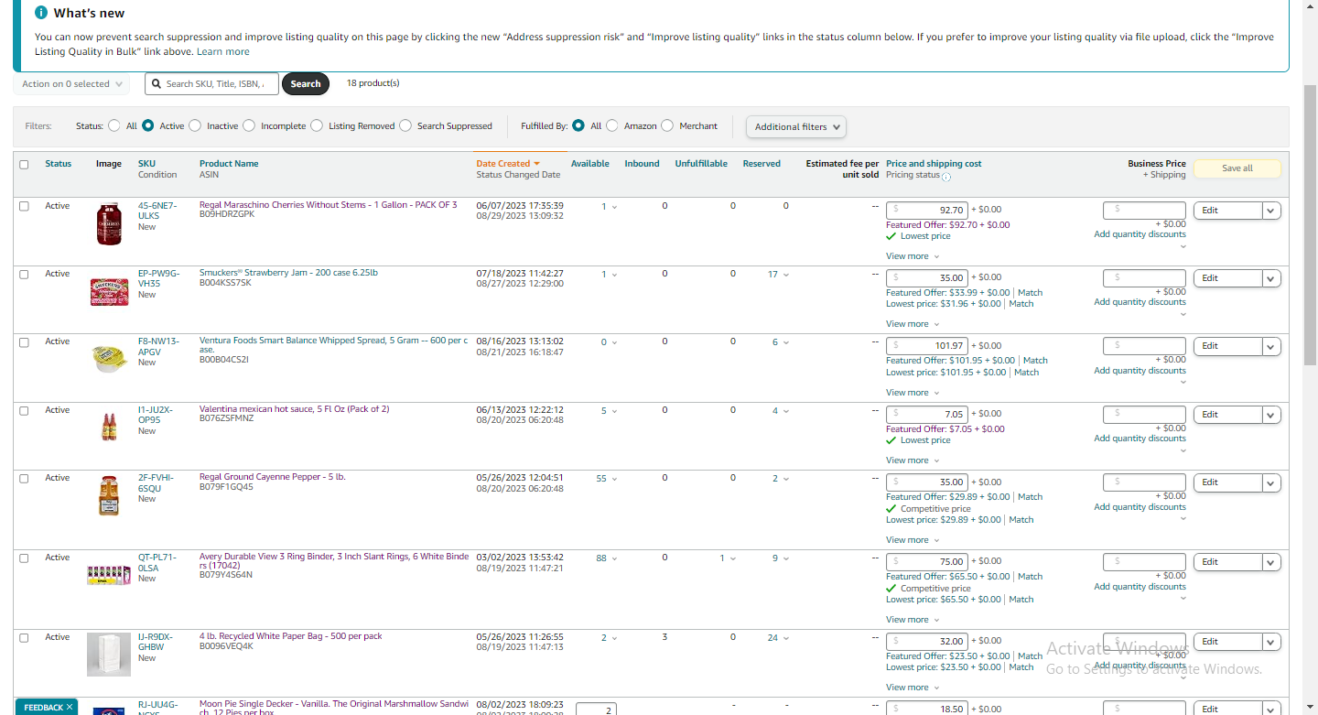Screen dimensions: 1318x715
Task: Expand the Available quantity 88 for Avery Binder
Action: [x=607, y=558]
